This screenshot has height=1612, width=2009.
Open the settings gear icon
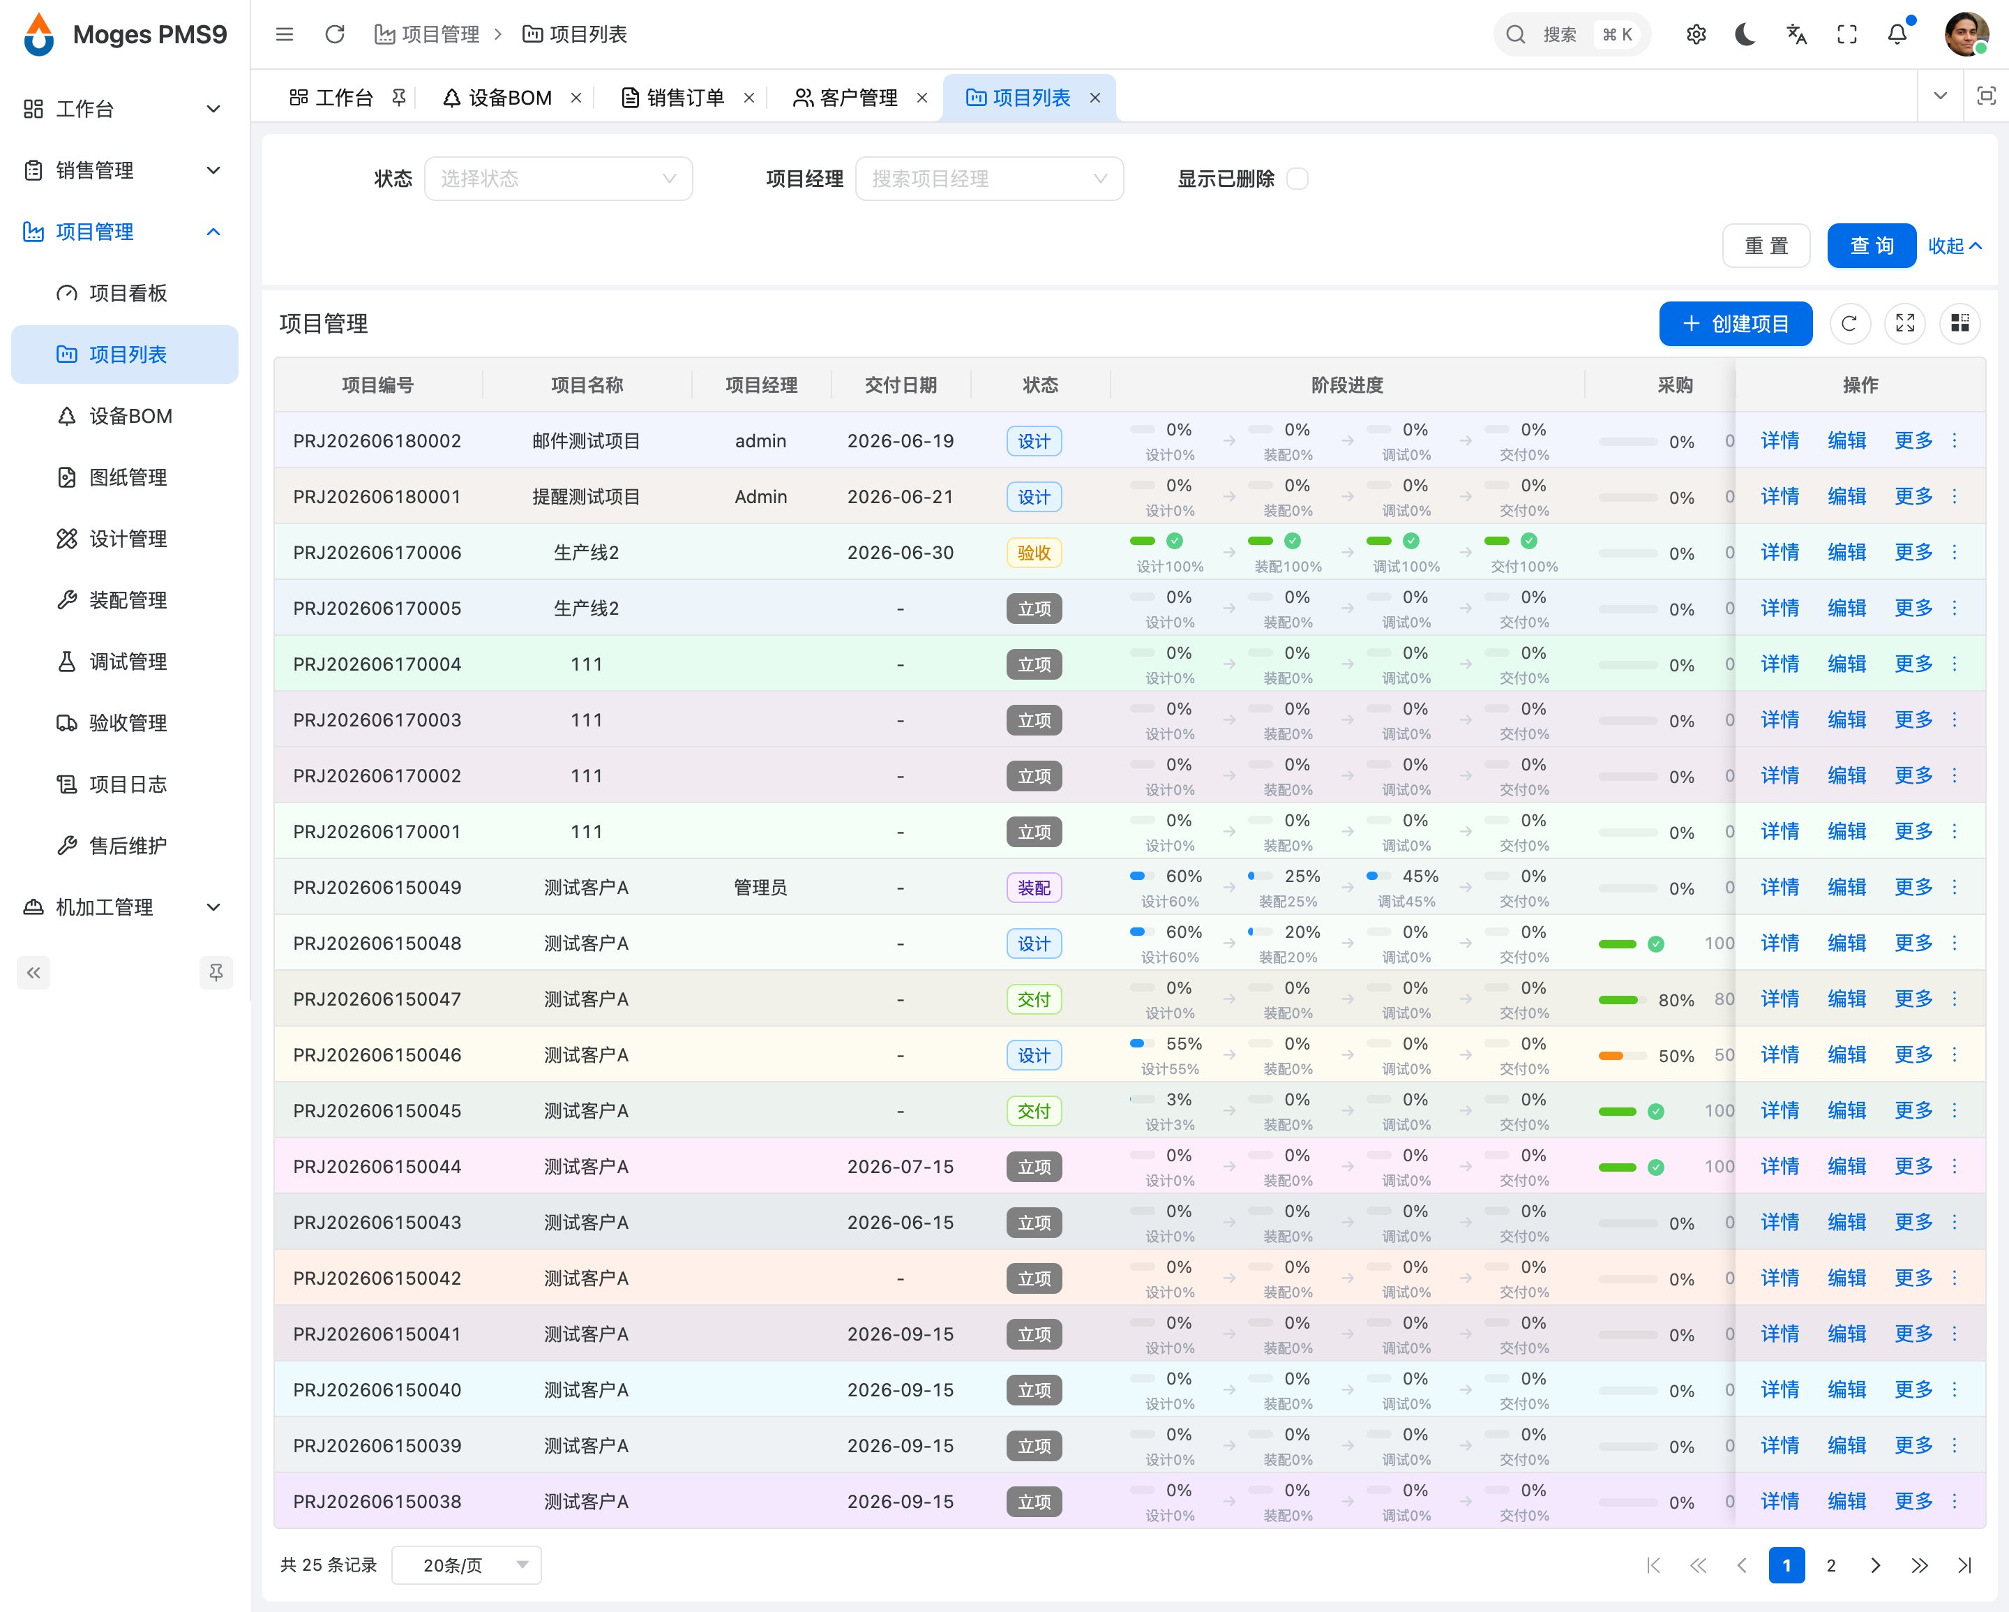click(x=1696, y=34)
